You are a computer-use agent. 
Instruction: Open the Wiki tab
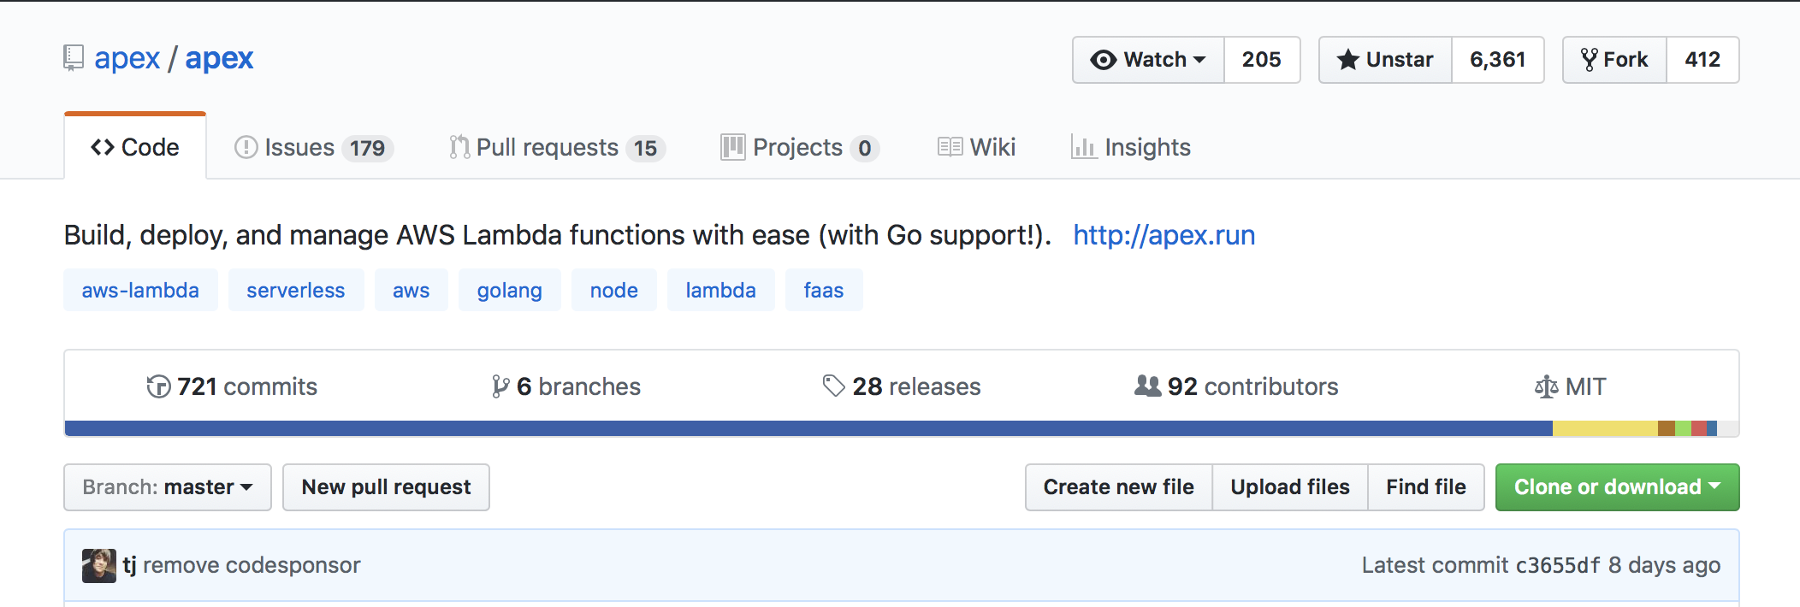click(x=976, y=147)
